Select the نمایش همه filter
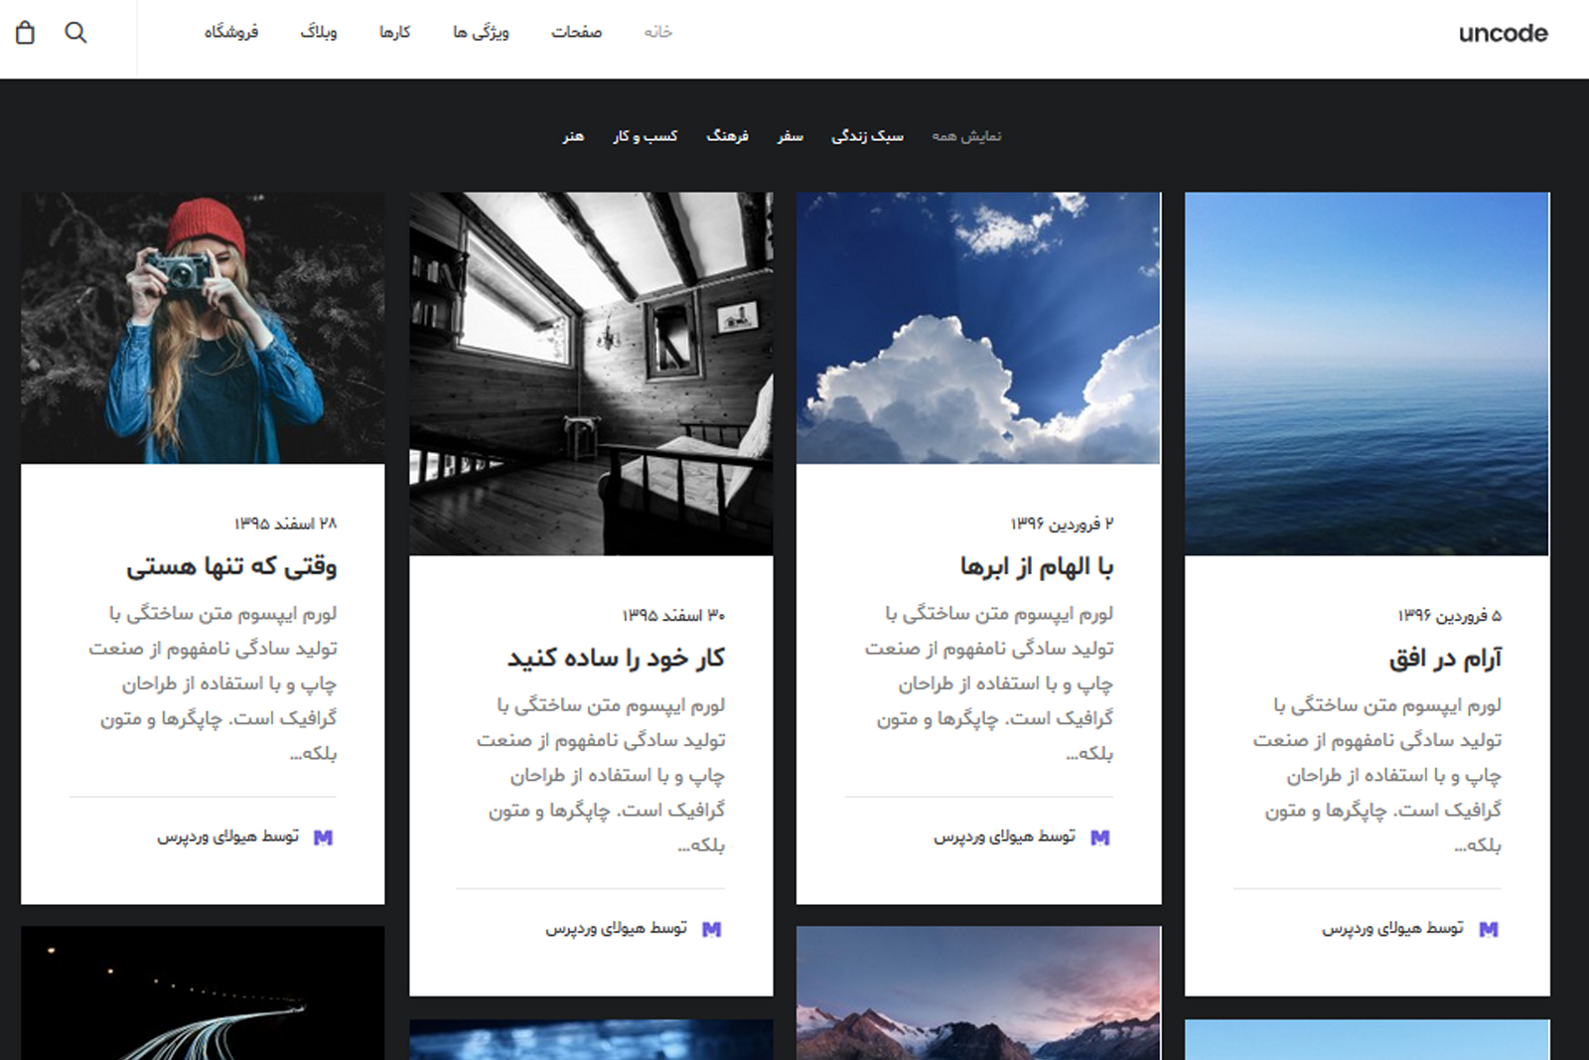 pos(966,136)
